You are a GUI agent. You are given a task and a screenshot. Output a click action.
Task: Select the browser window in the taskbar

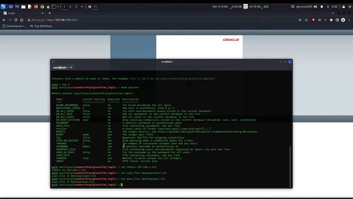pyautogui.click(x=89, y=7)
